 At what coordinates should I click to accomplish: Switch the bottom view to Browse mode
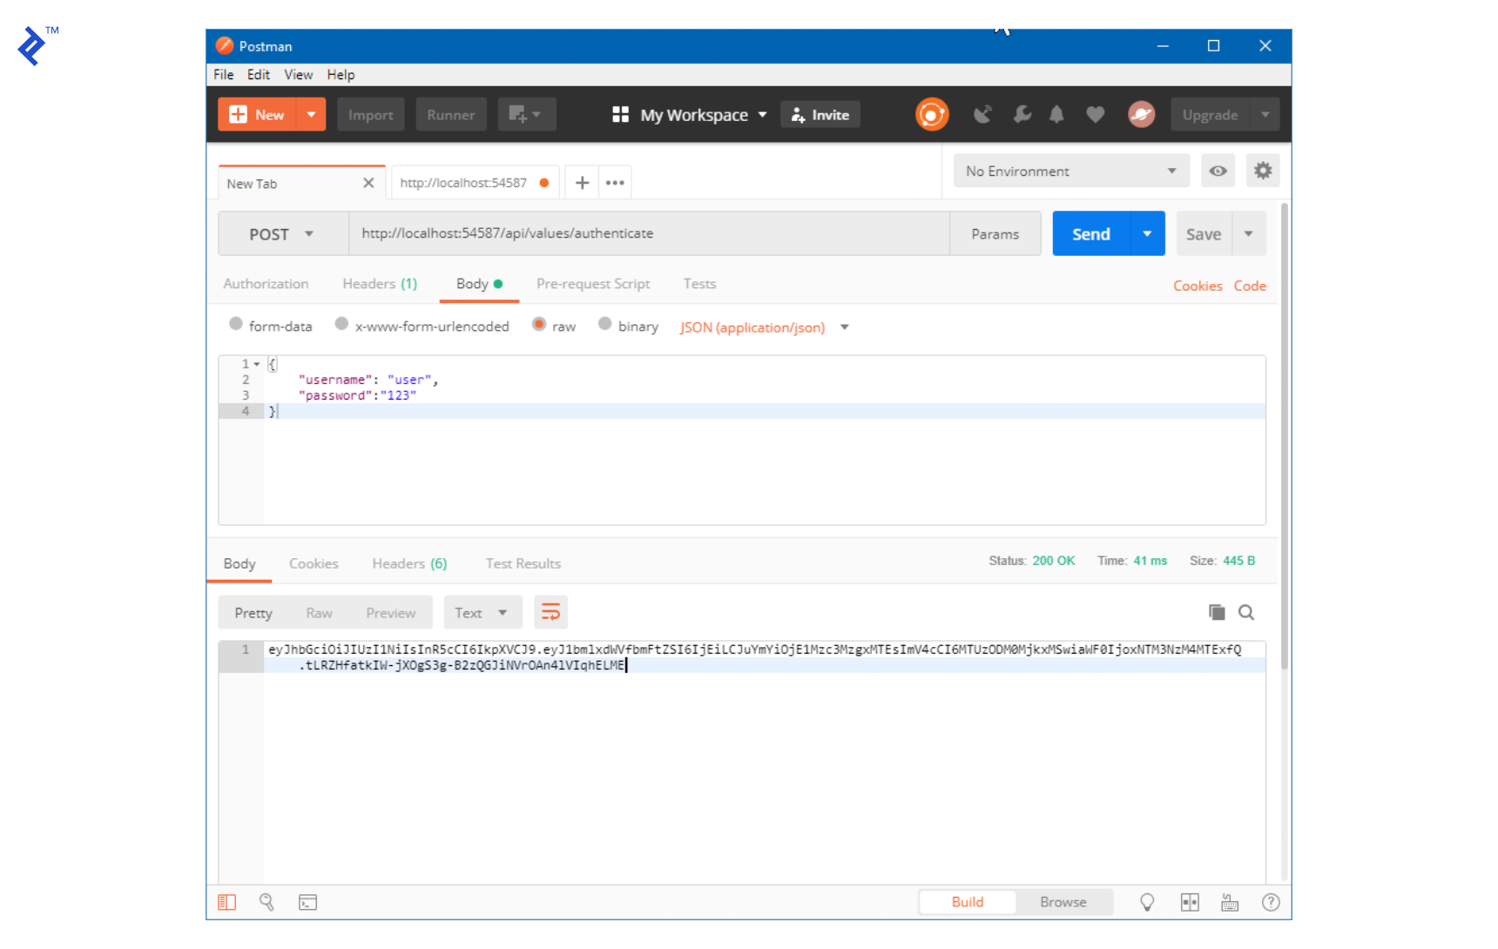(x=1063, y=902)
